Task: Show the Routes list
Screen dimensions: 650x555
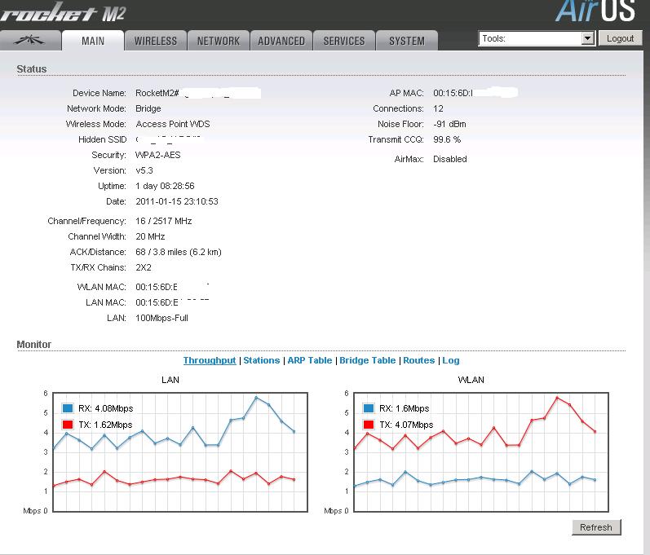Action: tap(418, 360)
